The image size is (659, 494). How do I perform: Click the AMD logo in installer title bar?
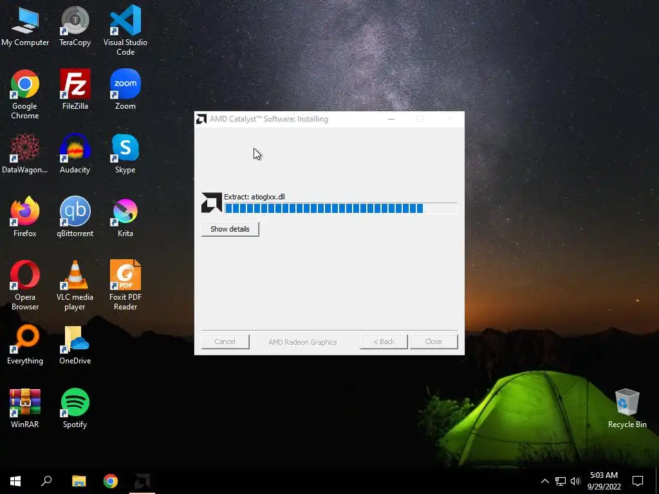pos(201,119)
